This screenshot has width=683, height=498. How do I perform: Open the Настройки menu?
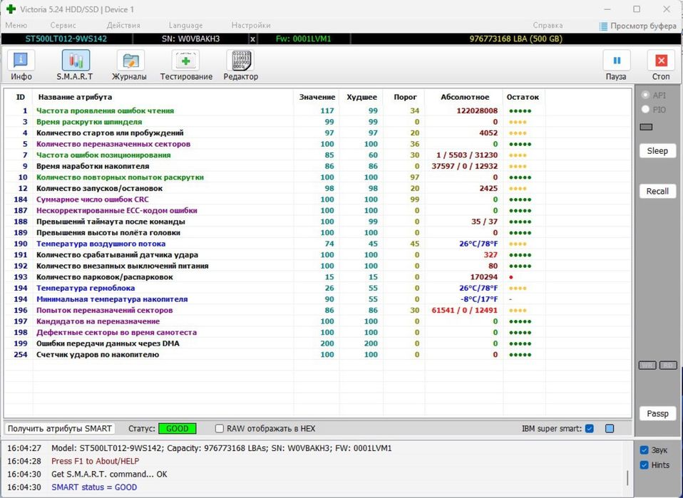pos(251,25)
